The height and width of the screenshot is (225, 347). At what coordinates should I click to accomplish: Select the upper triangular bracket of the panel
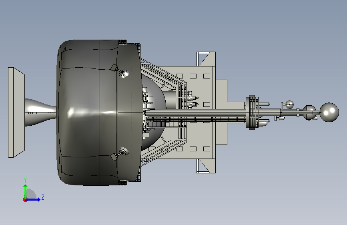pos(206,59)
